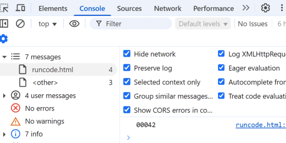Screen dimensions: 286x143
Task: Select the No errors sidebar row
Action: [58, 109]
